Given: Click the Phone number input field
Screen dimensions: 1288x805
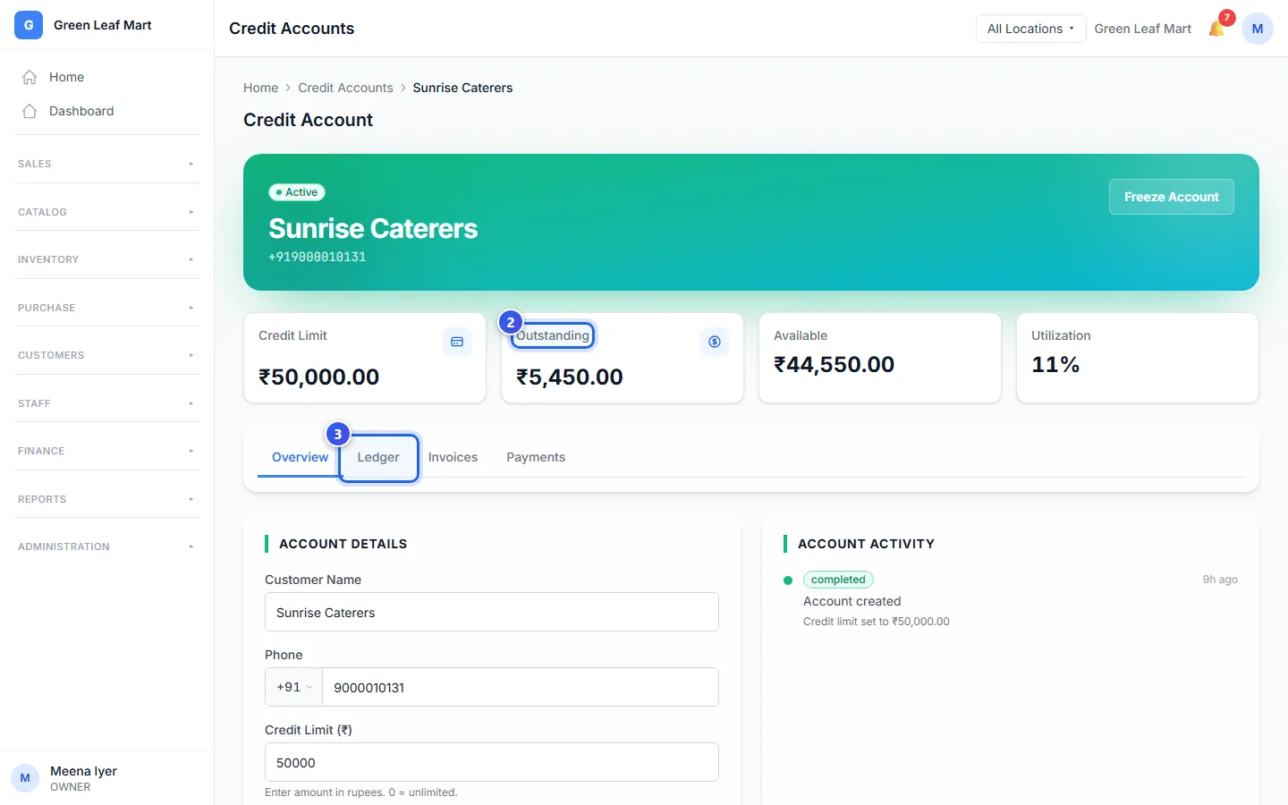Looking at the screenshot, I should (x=521, y=687).
